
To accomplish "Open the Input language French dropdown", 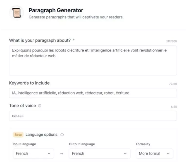I will (x=33, y=154).
